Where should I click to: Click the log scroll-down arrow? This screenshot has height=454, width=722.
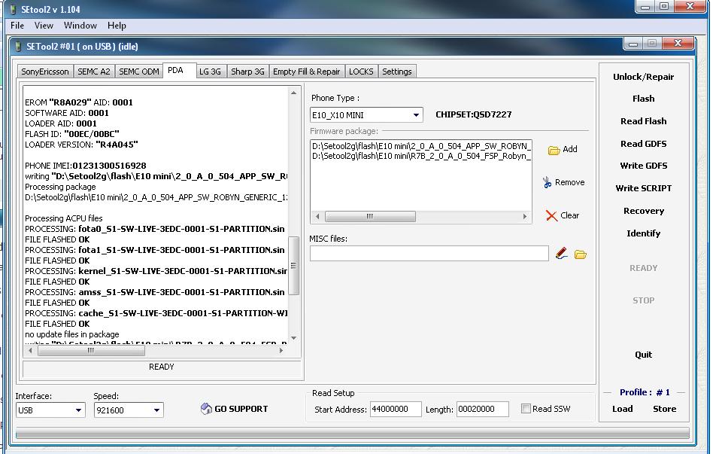tap(293, 338)
